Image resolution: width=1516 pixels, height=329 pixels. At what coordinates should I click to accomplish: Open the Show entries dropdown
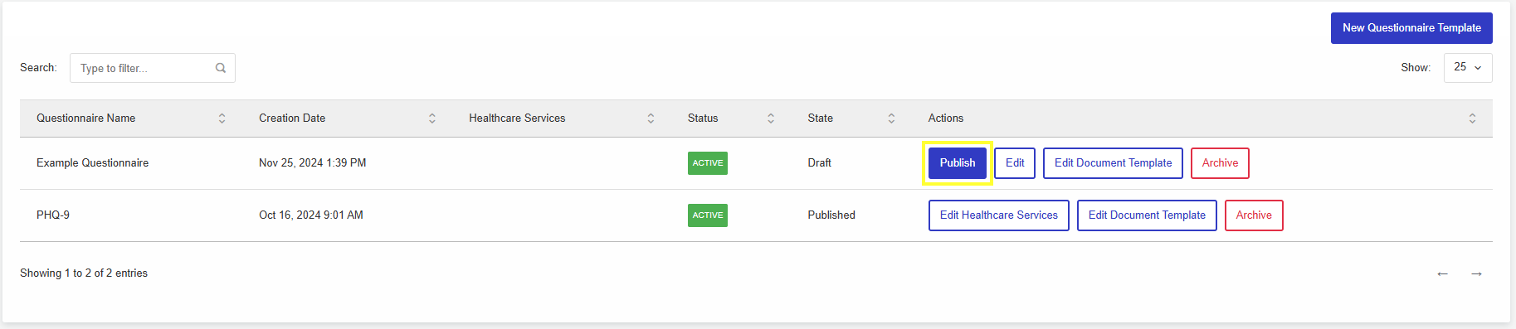(1468, 68)
